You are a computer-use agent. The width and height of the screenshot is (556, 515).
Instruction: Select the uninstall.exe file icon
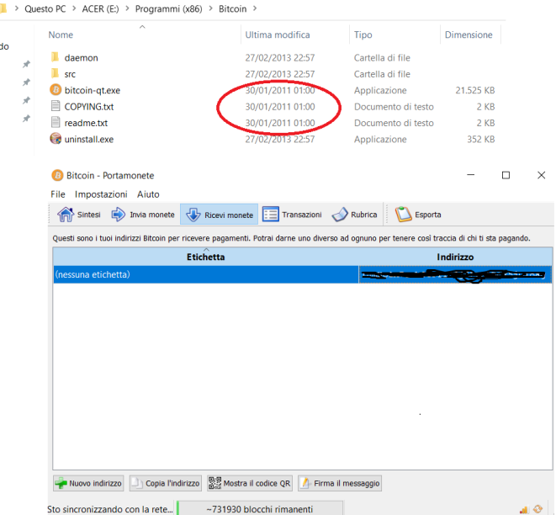[56, 139]
